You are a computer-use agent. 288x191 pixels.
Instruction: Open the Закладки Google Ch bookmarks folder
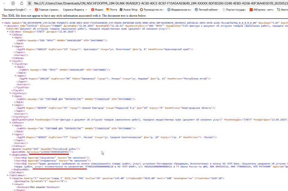tap(17, 9)
